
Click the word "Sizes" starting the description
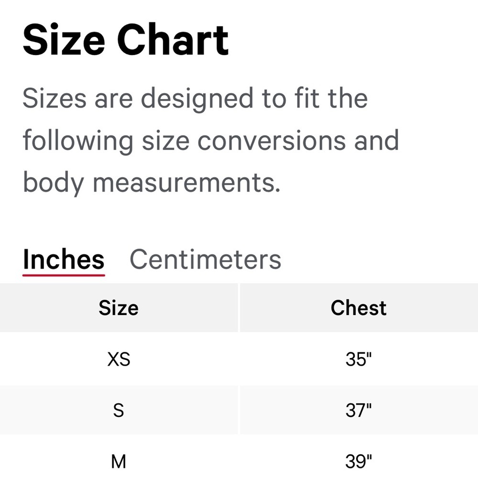tap(54, 98)
